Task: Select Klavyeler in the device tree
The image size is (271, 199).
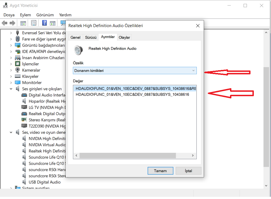Action: pyautogui.click(x=30, y=76)
